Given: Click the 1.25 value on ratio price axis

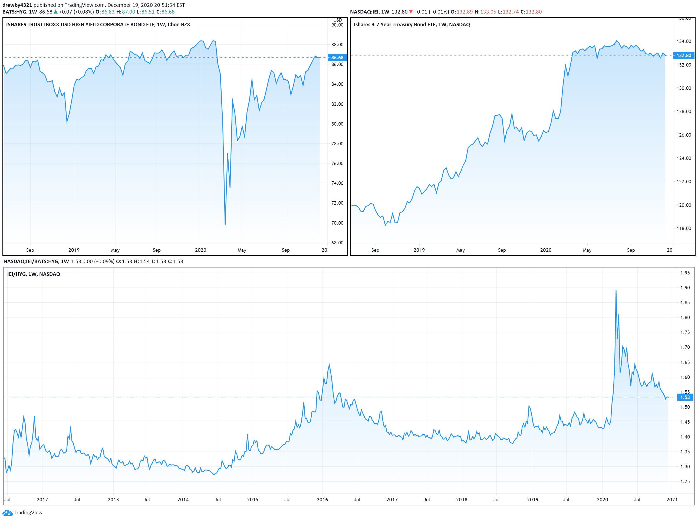Looking at the screenshot, I should click(685, 482).
